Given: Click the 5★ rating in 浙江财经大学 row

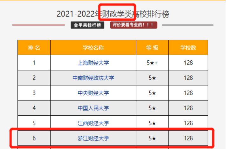Looking at the screenshot, I should point(152,138).
